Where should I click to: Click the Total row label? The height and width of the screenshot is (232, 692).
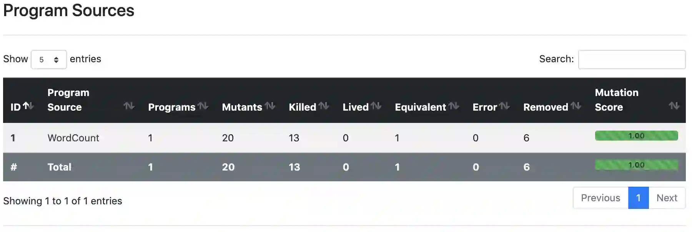[x=60, y=167]
